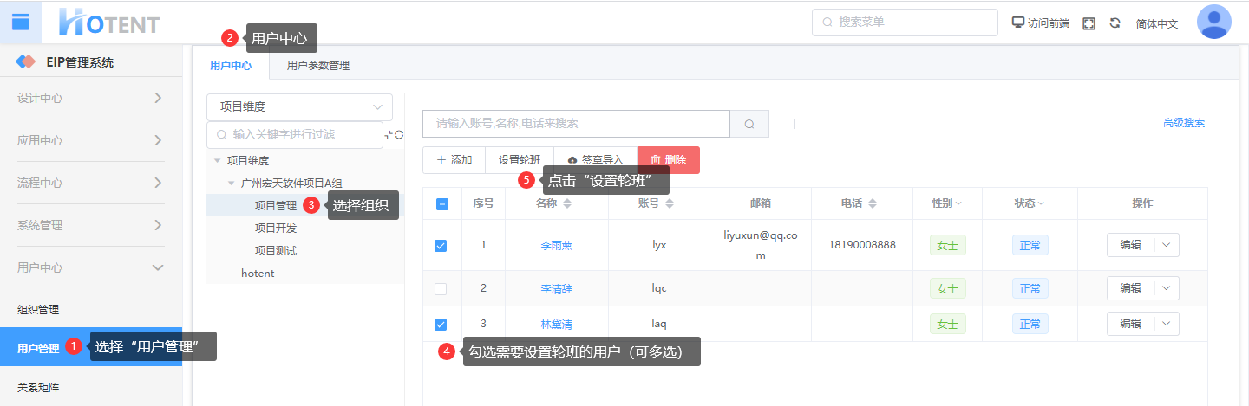Toggle fullscreen mode icon in header
Viewport: 1249px width, 406px height.
tap(1089, 23)
